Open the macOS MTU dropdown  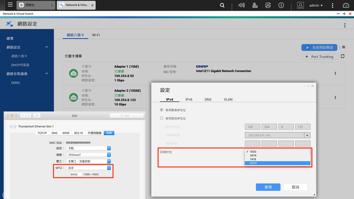[108, 167]
